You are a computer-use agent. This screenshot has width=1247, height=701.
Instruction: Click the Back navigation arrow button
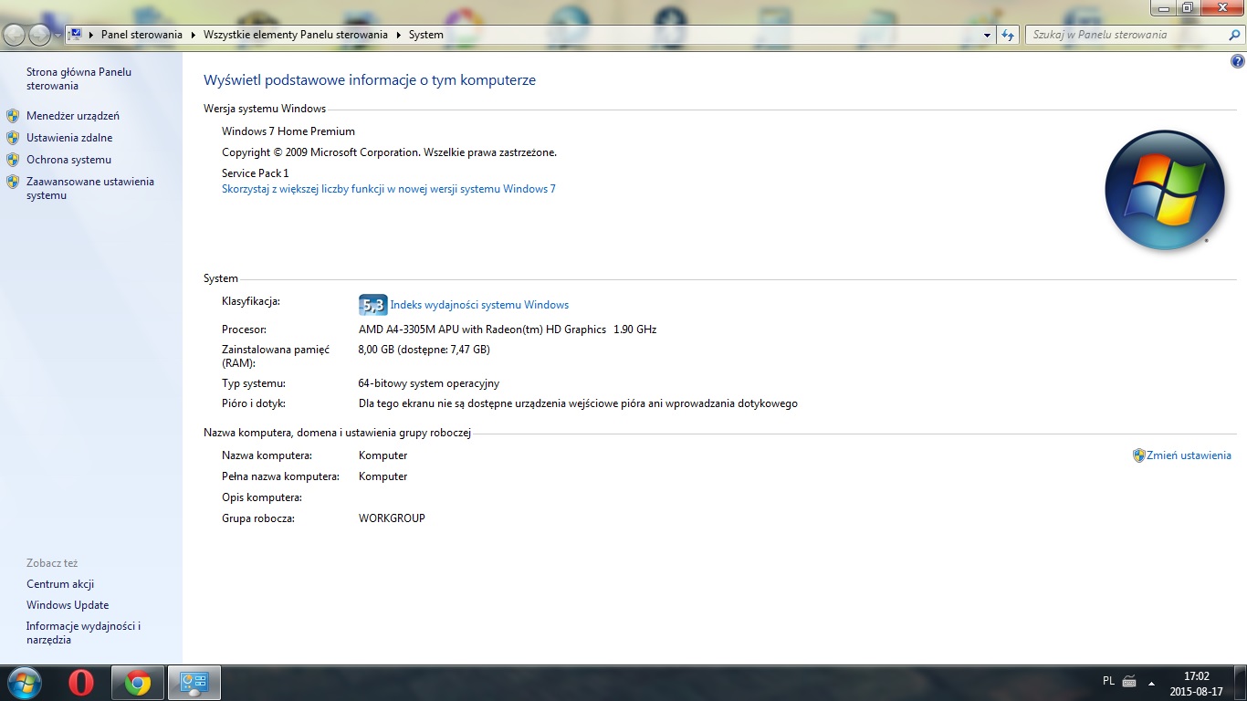15,35
